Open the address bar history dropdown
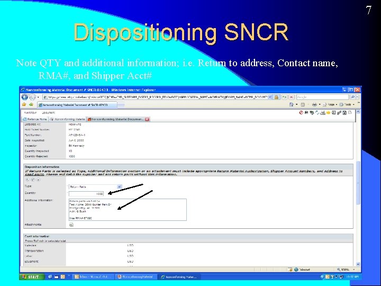The image size is (381, 286). point(270,97)
